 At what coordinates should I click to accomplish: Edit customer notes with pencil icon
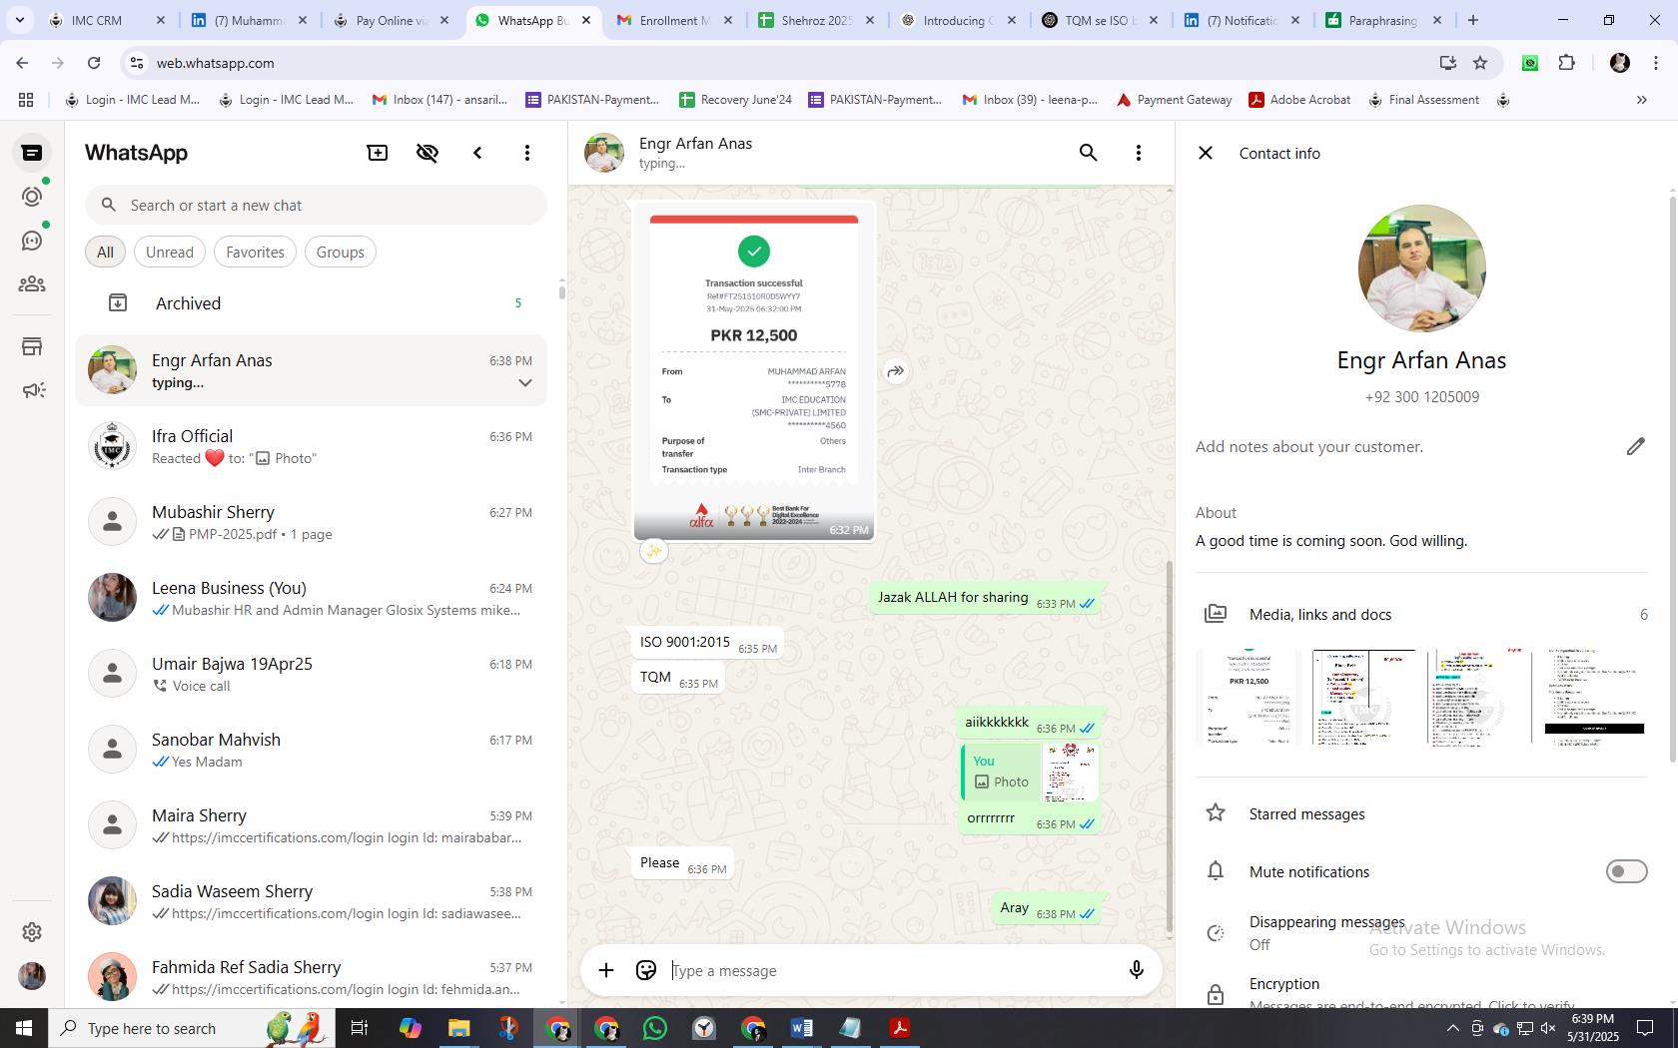pos(1635,446)
